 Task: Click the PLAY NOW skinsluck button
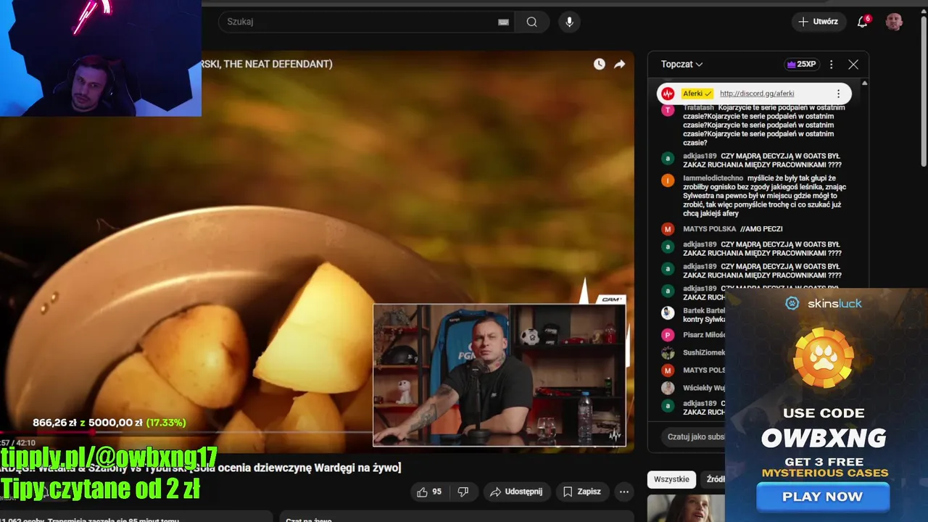point(823,497)
